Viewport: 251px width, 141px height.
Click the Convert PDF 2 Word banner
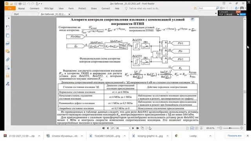point(232,13)
